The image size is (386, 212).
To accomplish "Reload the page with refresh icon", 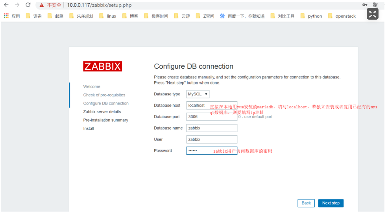I will click(28, 5).
